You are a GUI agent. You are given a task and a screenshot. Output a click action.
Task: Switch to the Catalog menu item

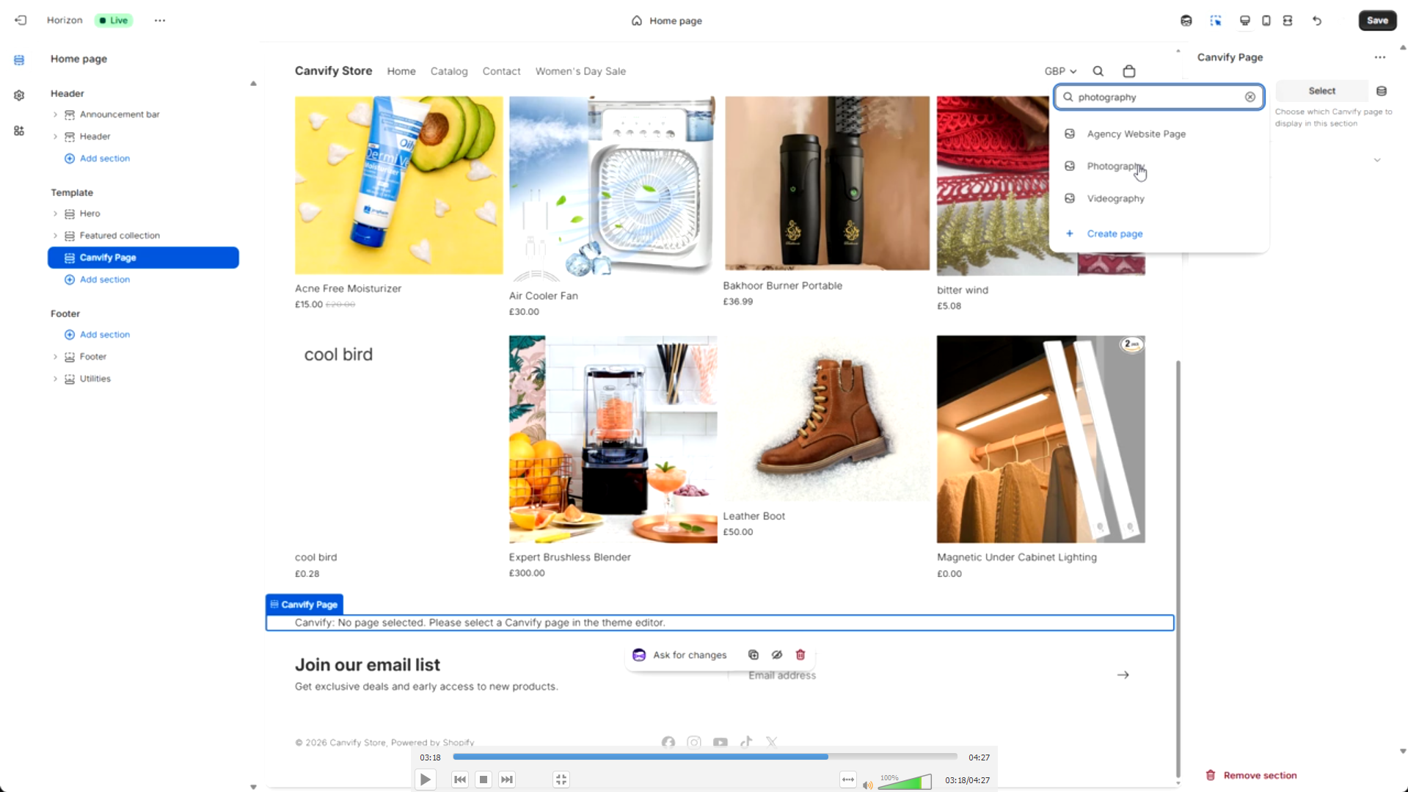tap(449, 71)
